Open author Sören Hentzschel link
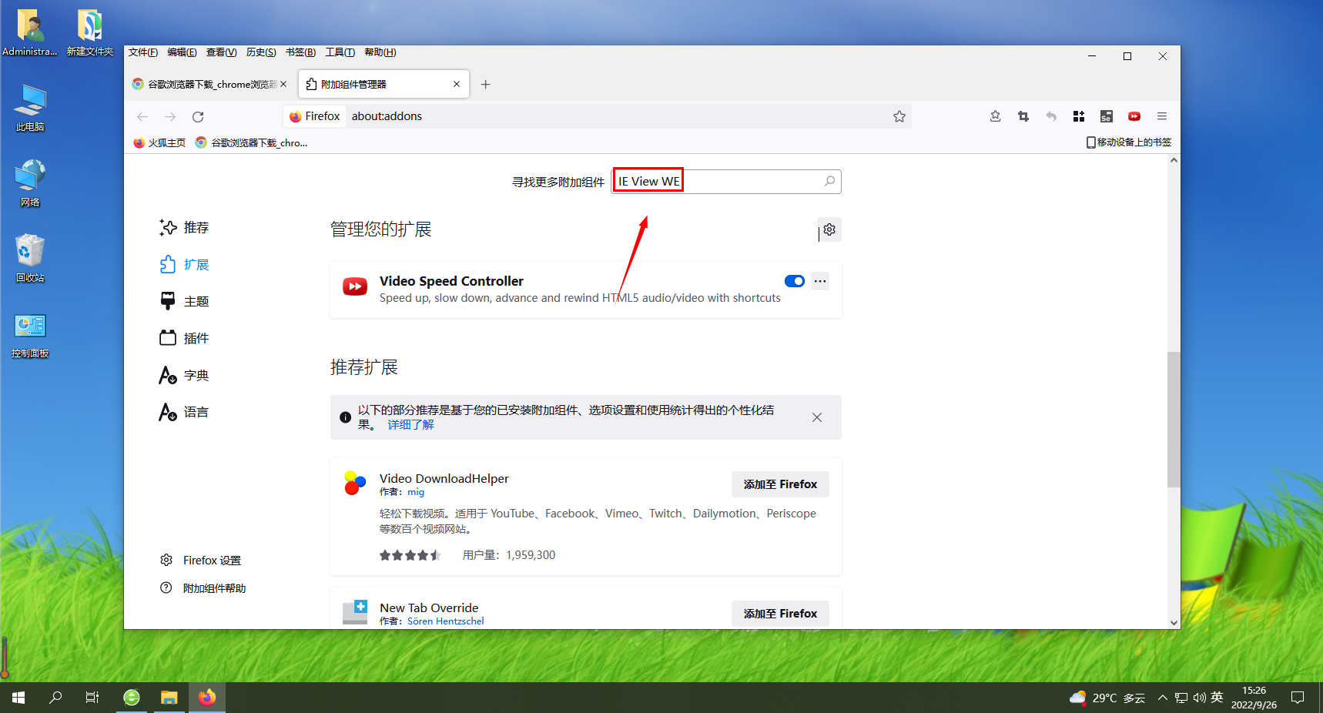The width and height of the screenshot is (1323, 713). point(446,621)
